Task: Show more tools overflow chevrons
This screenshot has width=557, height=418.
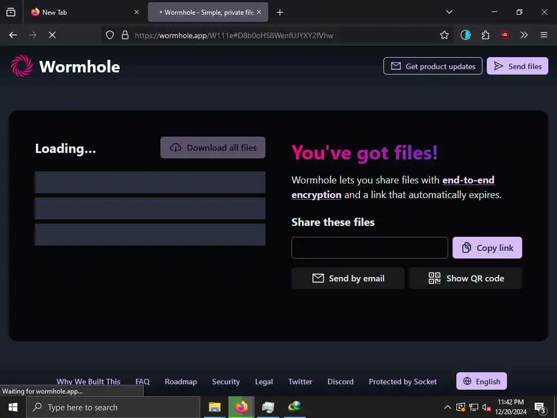Action: pos(524,35)
